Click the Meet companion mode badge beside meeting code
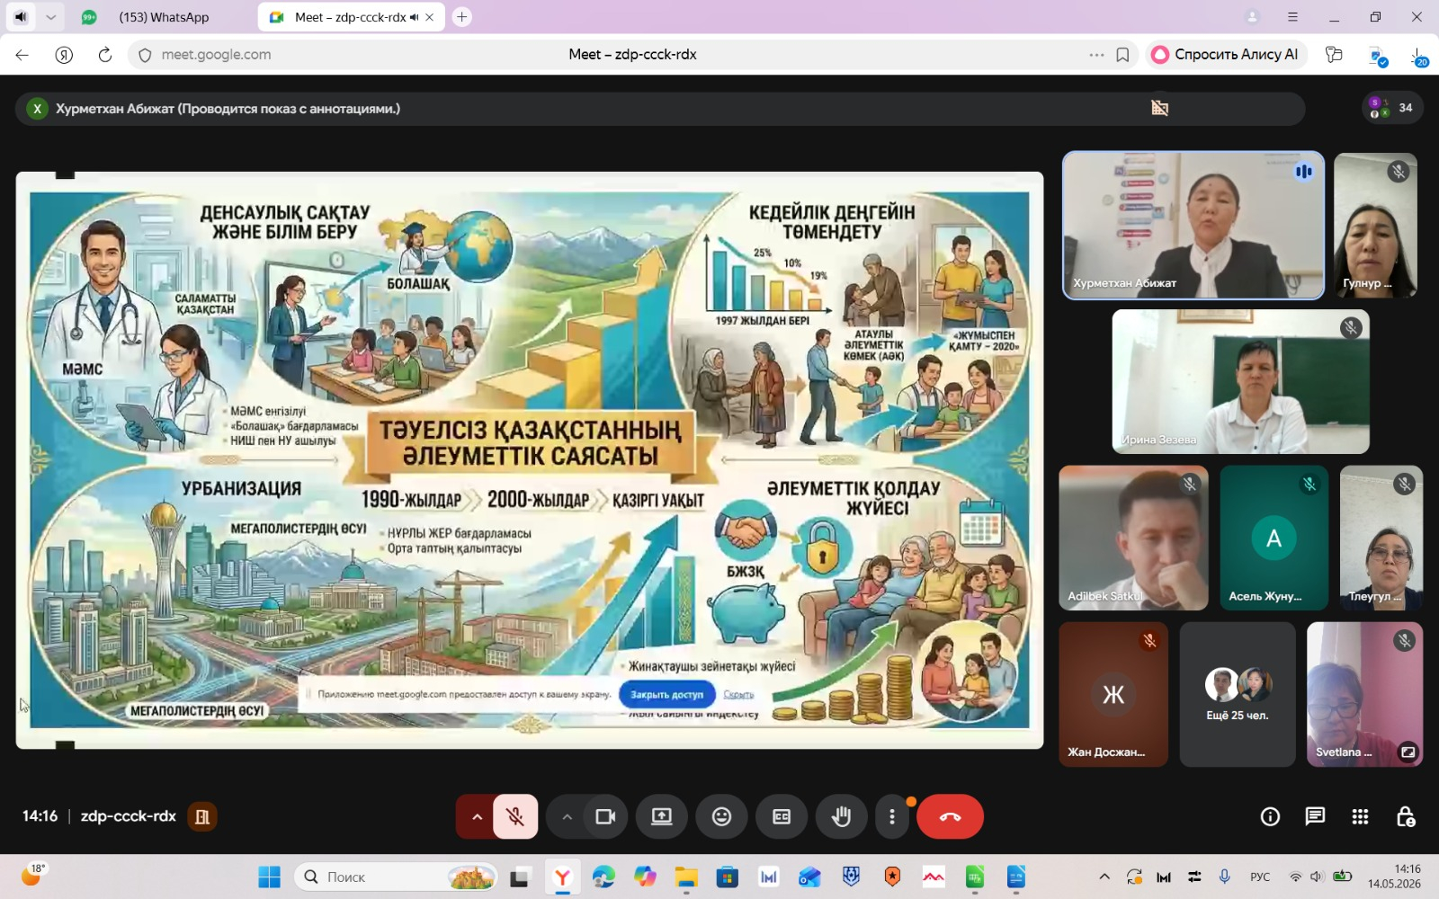The image size is (1439, 899). (202, 816)
